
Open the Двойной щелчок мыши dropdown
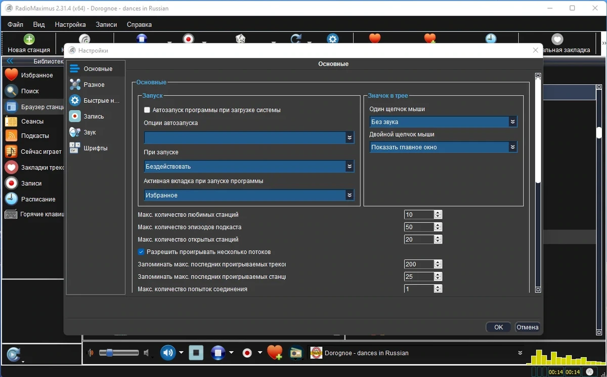pyautogui.click(x=444, y=147)
